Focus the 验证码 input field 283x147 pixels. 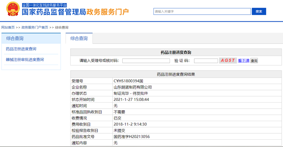(x=206, y=61)
